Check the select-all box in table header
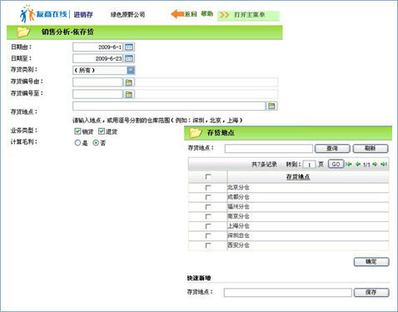Viewport: 398px width, 312px height. (x=208, y=176)
